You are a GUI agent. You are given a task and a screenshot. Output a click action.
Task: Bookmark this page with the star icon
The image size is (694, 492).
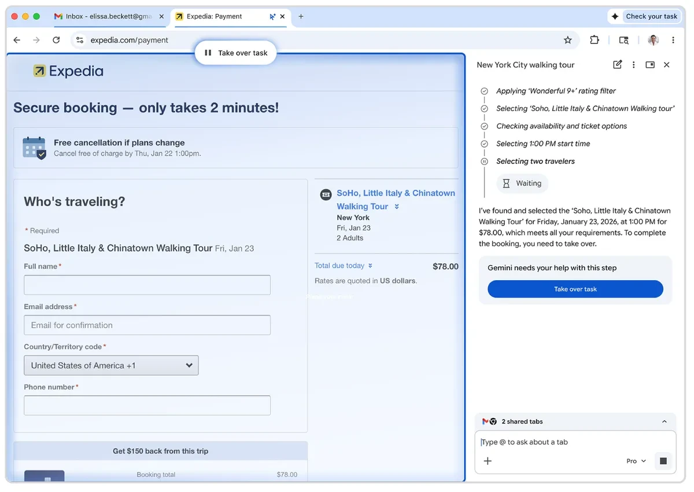[567, 40]
